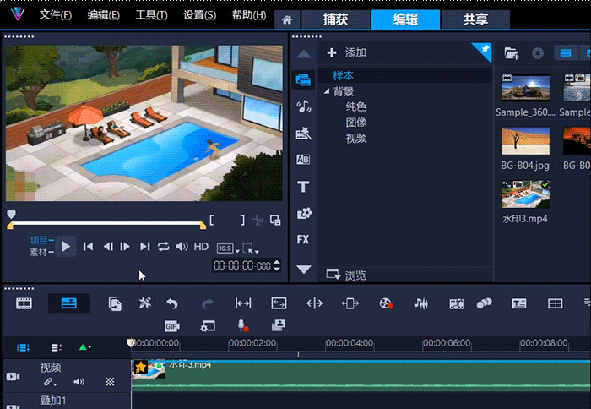Set mark-out with the right bracket

pyautogui.click(x=242, y=220)
